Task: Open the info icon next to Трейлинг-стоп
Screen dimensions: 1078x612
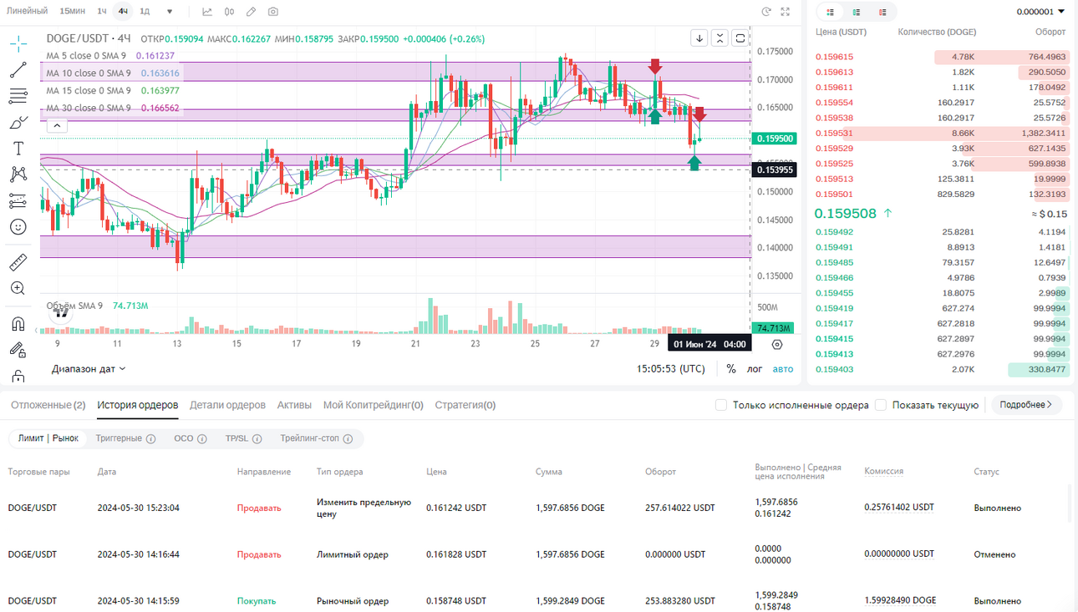Action: tap(348, 438)
